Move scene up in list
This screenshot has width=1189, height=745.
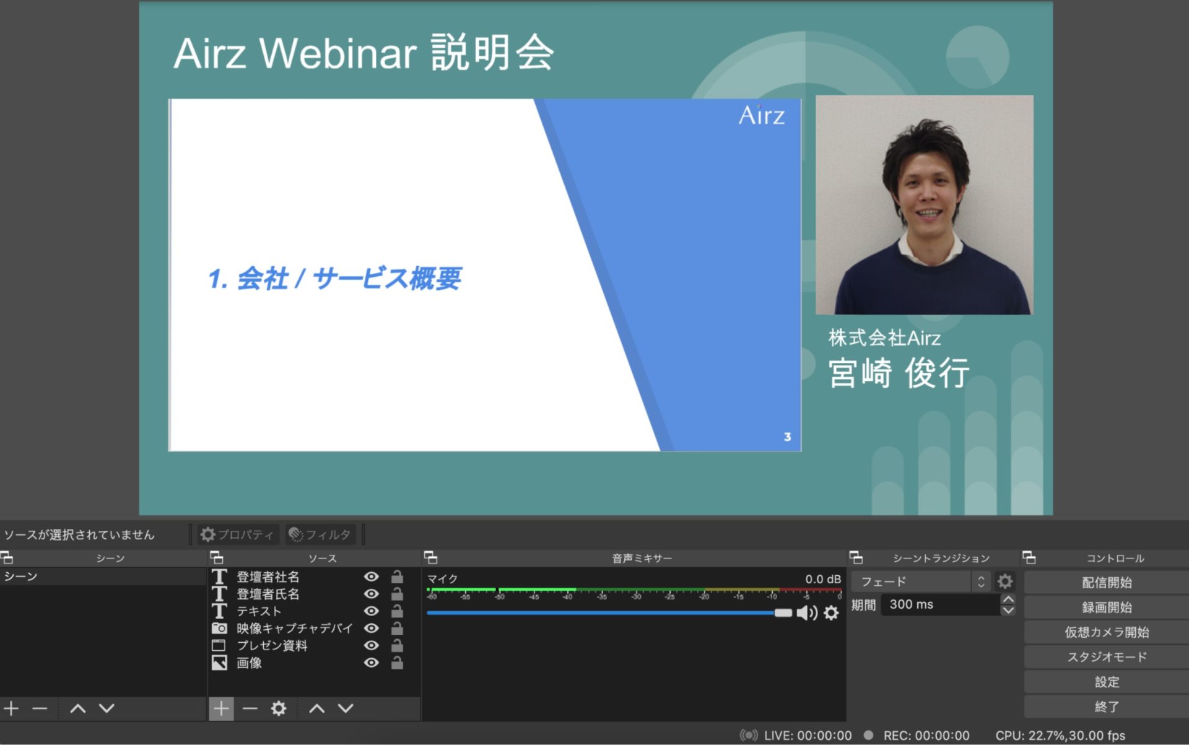pyautogui.click(x=78, y=708)
